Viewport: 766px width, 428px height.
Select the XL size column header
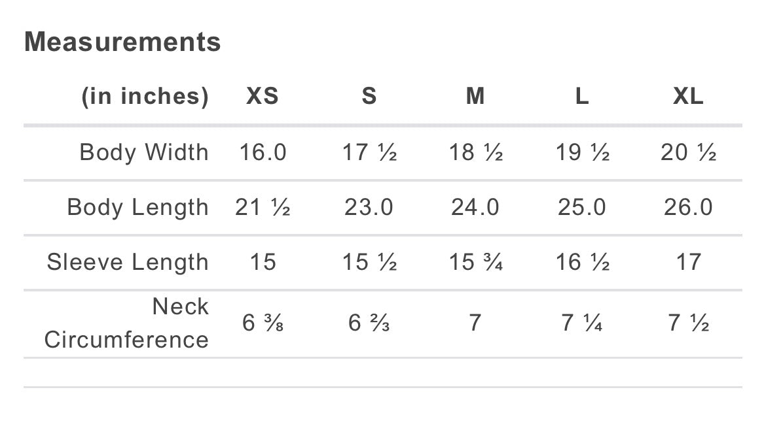click(688, 97)
